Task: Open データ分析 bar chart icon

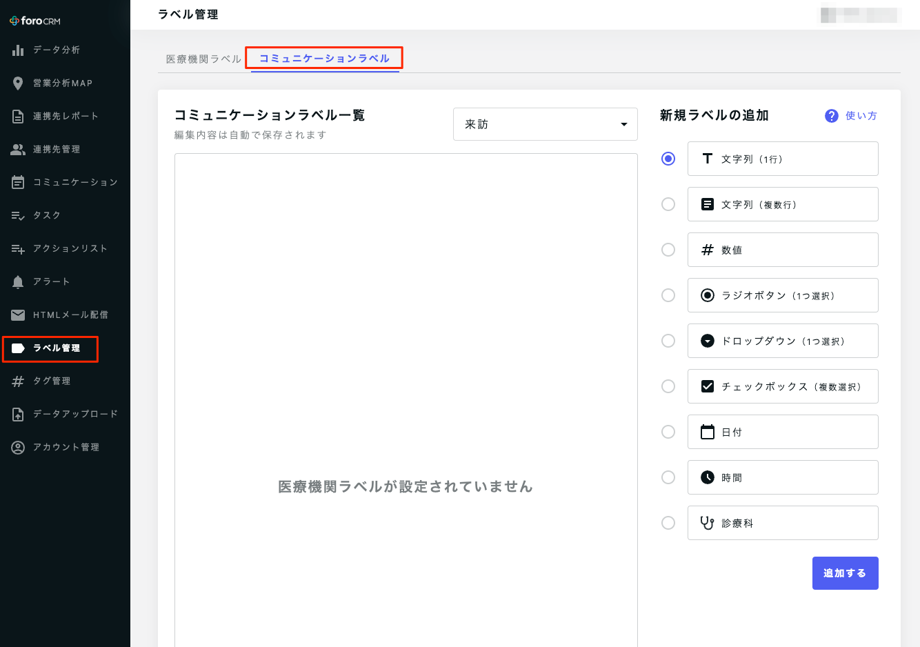Action: pyautogui.click(x=18, y=50)
